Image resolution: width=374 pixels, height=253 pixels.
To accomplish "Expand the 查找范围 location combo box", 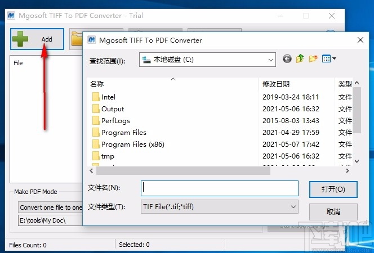I will pyautogui.click(x=271, y=60).
